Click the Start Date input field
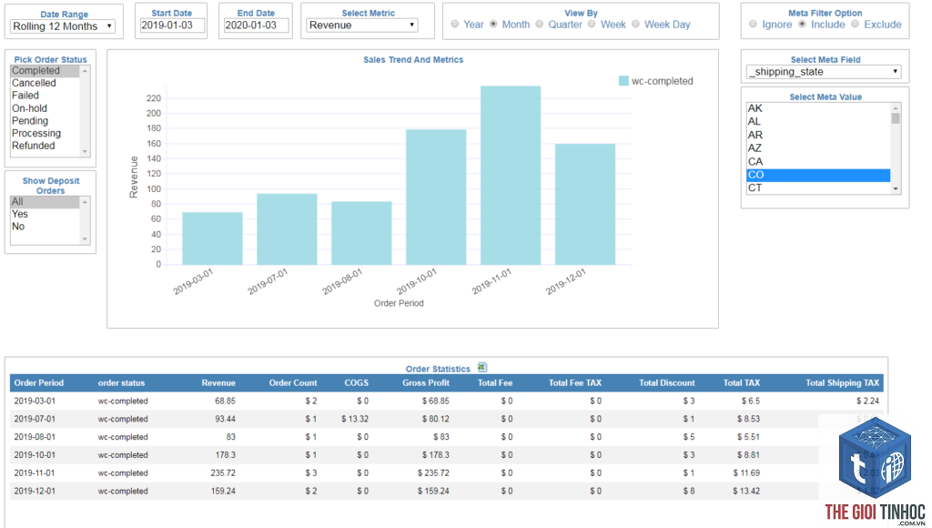Image resolution: width=932 pixels, height=528 pixels. [172, 25]
